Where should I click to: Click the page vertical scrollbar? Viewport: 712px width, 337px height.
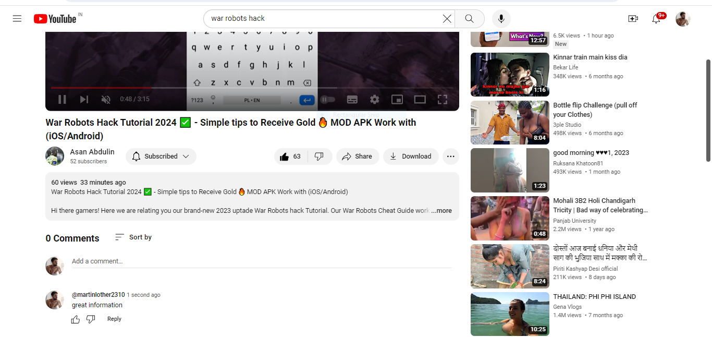[708, 110]
